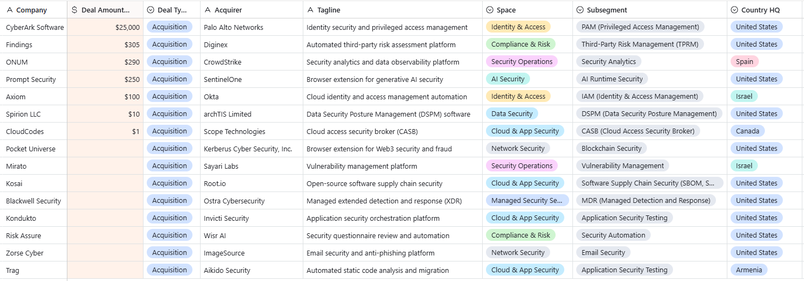Select the Blackwell Security company cell

pyautogui.click(x=34, y=201)
